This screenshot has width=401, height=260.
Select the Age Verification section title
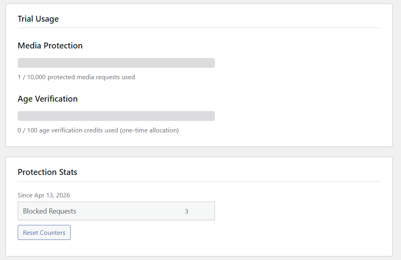pos(47,98)
